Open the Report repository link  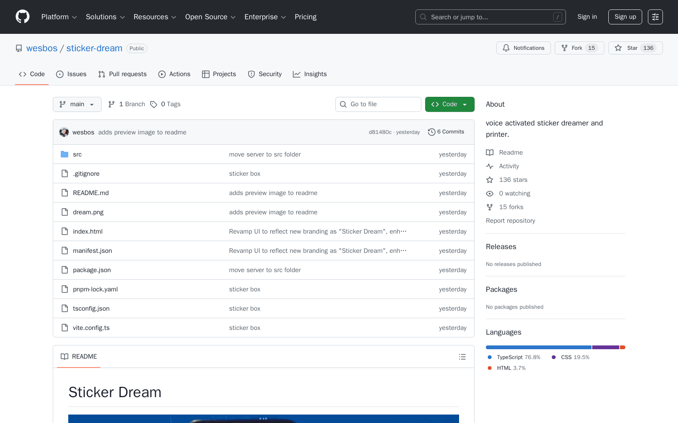click(510, 221)
